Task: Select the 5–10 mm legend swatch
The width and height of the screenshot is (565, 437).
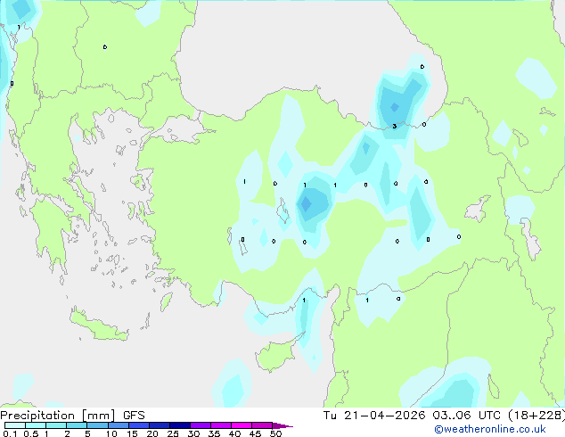Action: point(97,425)
